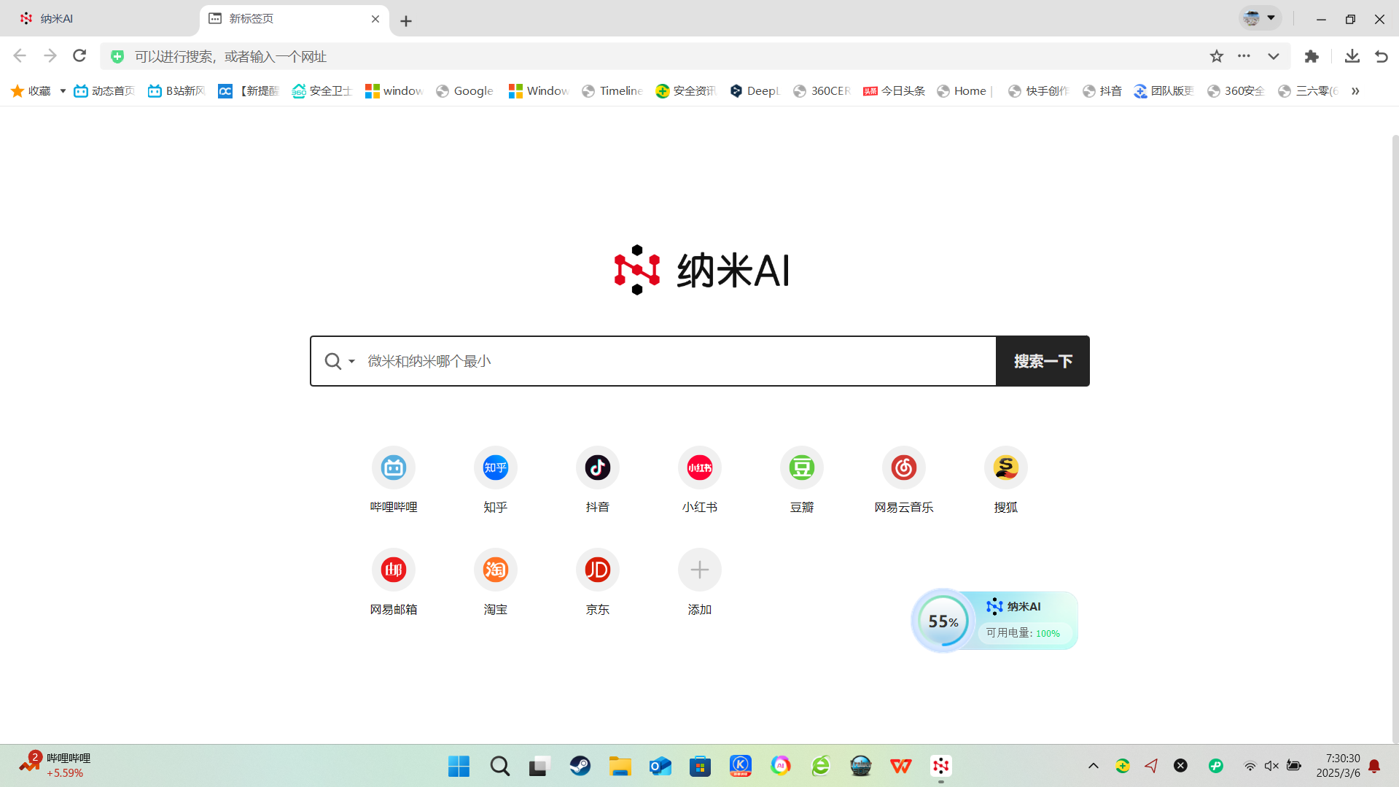Open the Google bookmark
Image resolution: width=1399 pixels, height=787 pixels.
(x=464, y=90)
